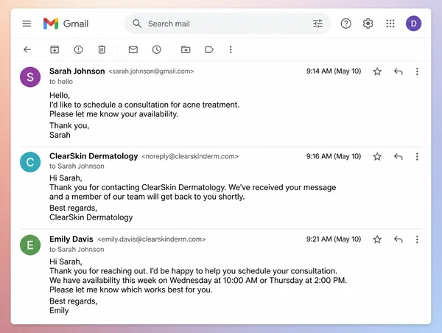Star Emily Davis's message
442x333 pixels.
(377, 239)
